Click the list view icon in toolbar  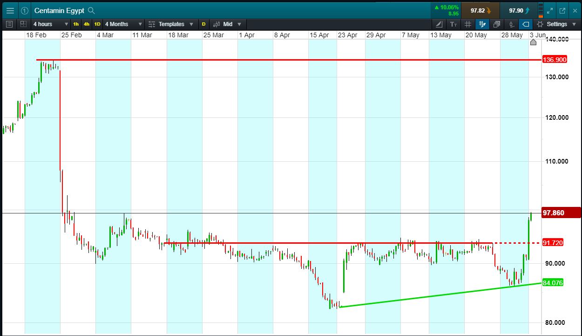(9, 24)
